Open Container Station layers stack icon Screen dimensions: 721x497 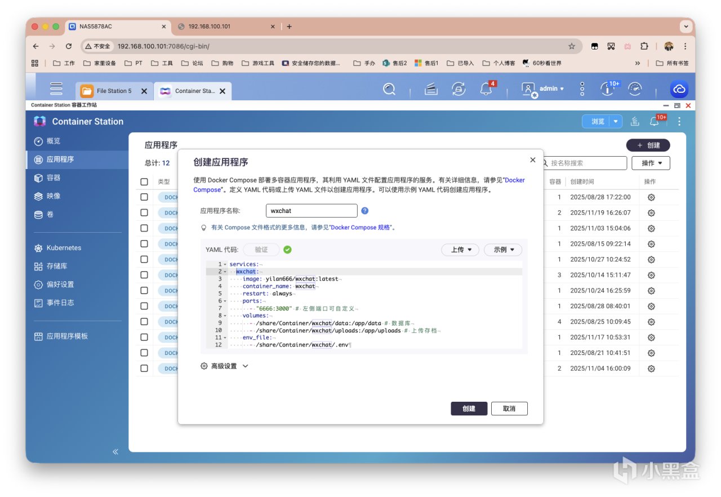pos(635,121)
